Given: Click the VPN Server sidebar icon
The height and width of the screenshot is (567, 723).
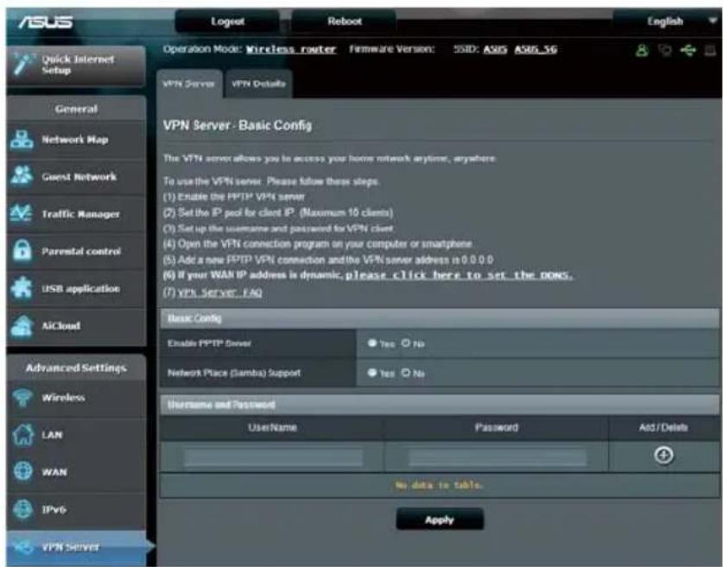Looking at the screenshot, I should coord(22,547).
